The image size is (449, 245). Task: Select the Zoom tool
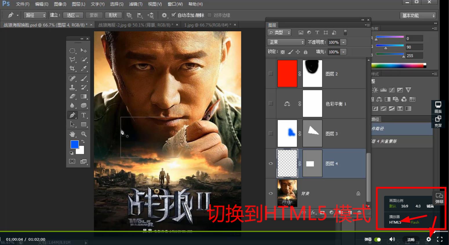coord(84,134)
